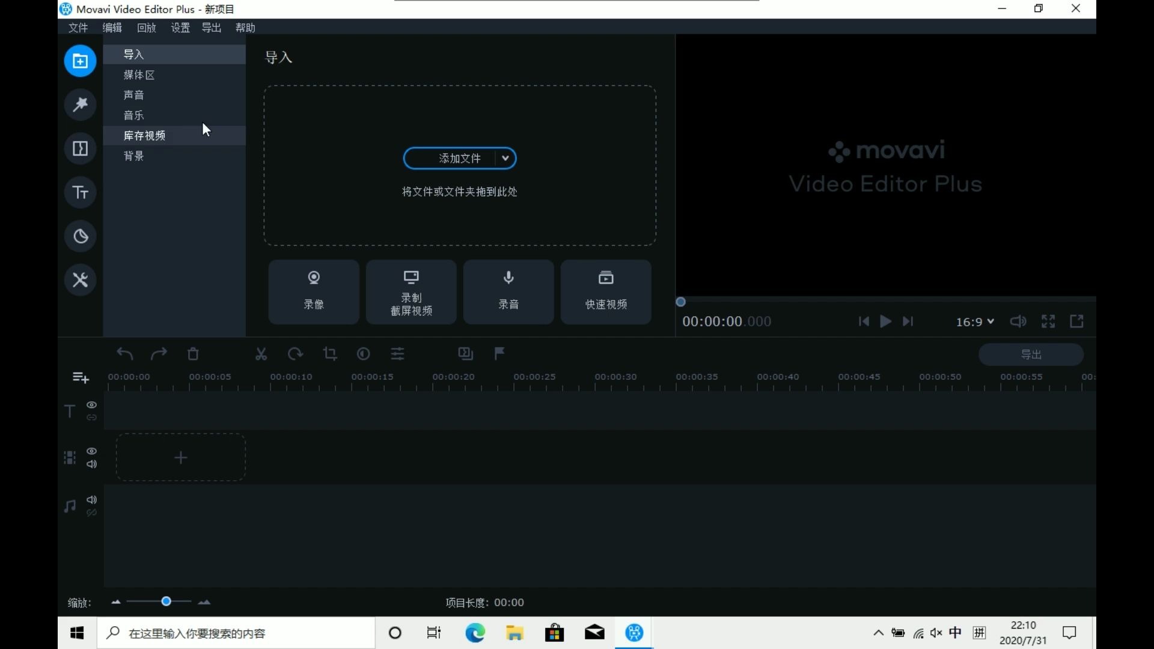
Task: Open Color Adjustments half-circle icon
Action: pyautogui.click(x=364, y=354)
